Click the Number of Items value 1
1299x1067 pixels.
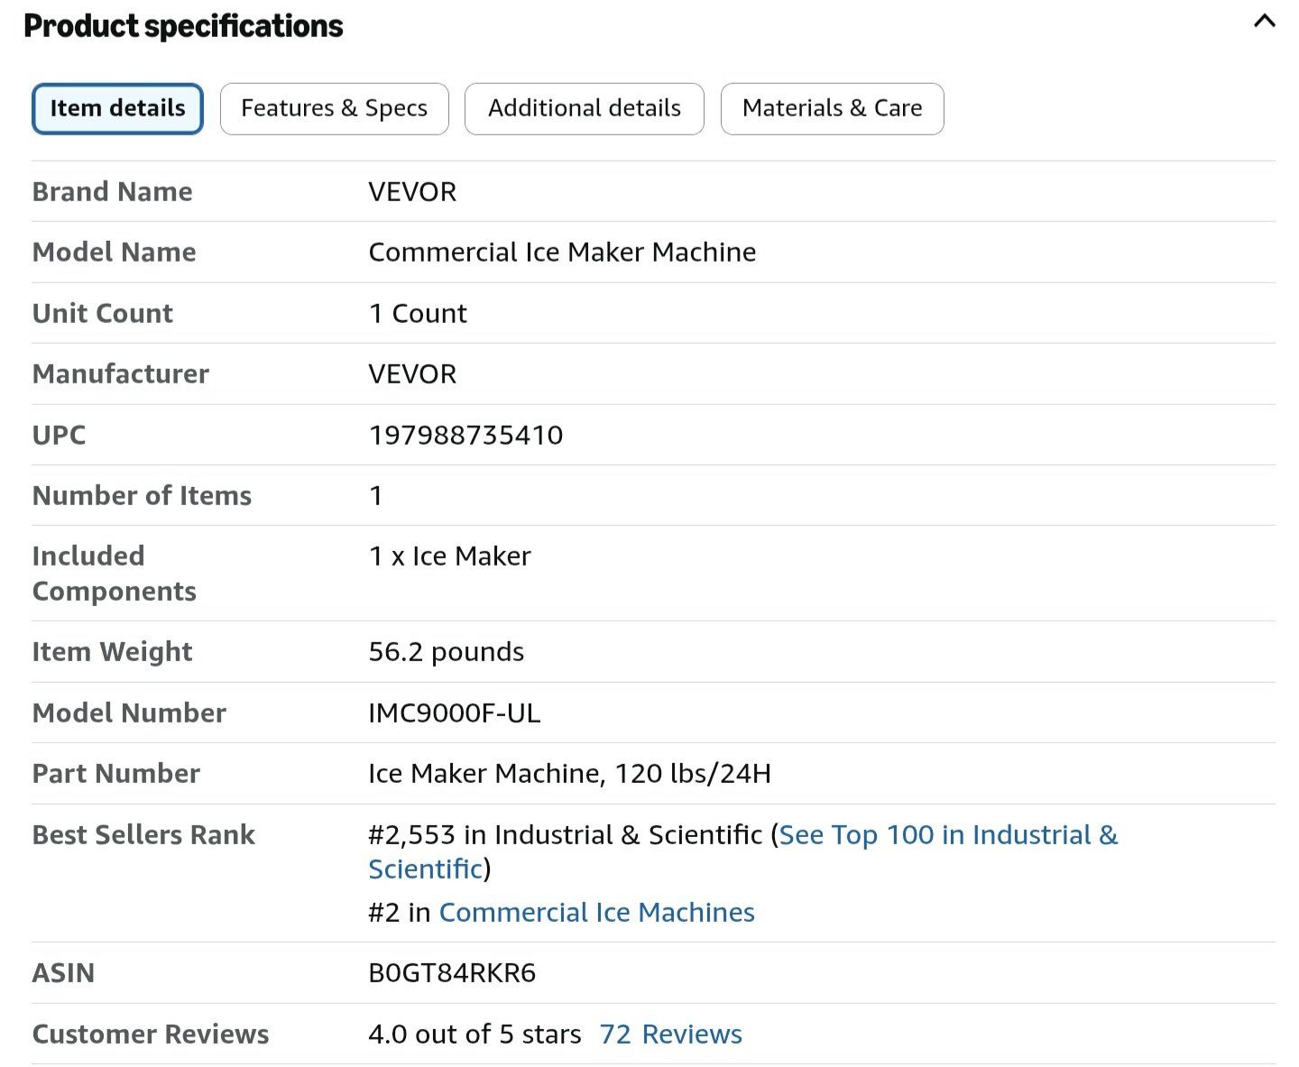pyautogui.click(x=376, y=495)
